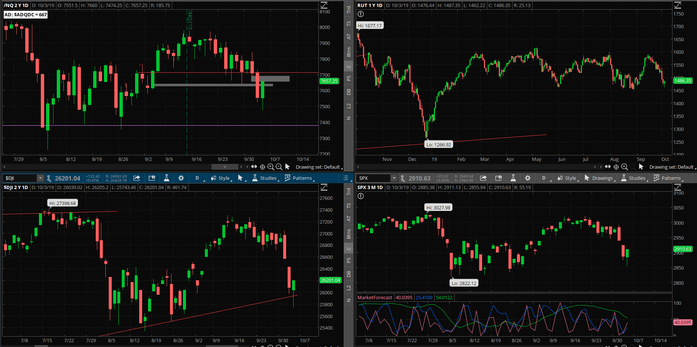
Task: Click the SPX 3 M 1D chart title
Action: (370, 187)
